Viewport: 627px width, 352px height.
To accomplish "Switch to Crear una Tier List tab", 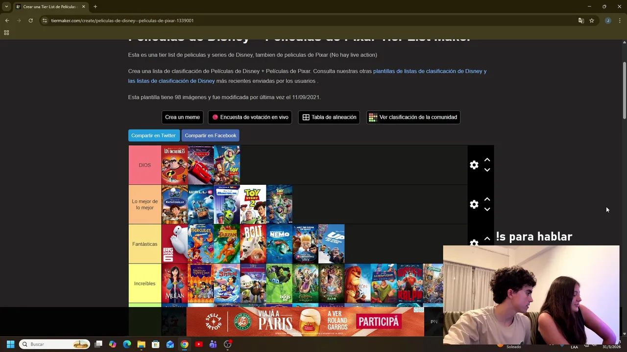I will [50, 7].
